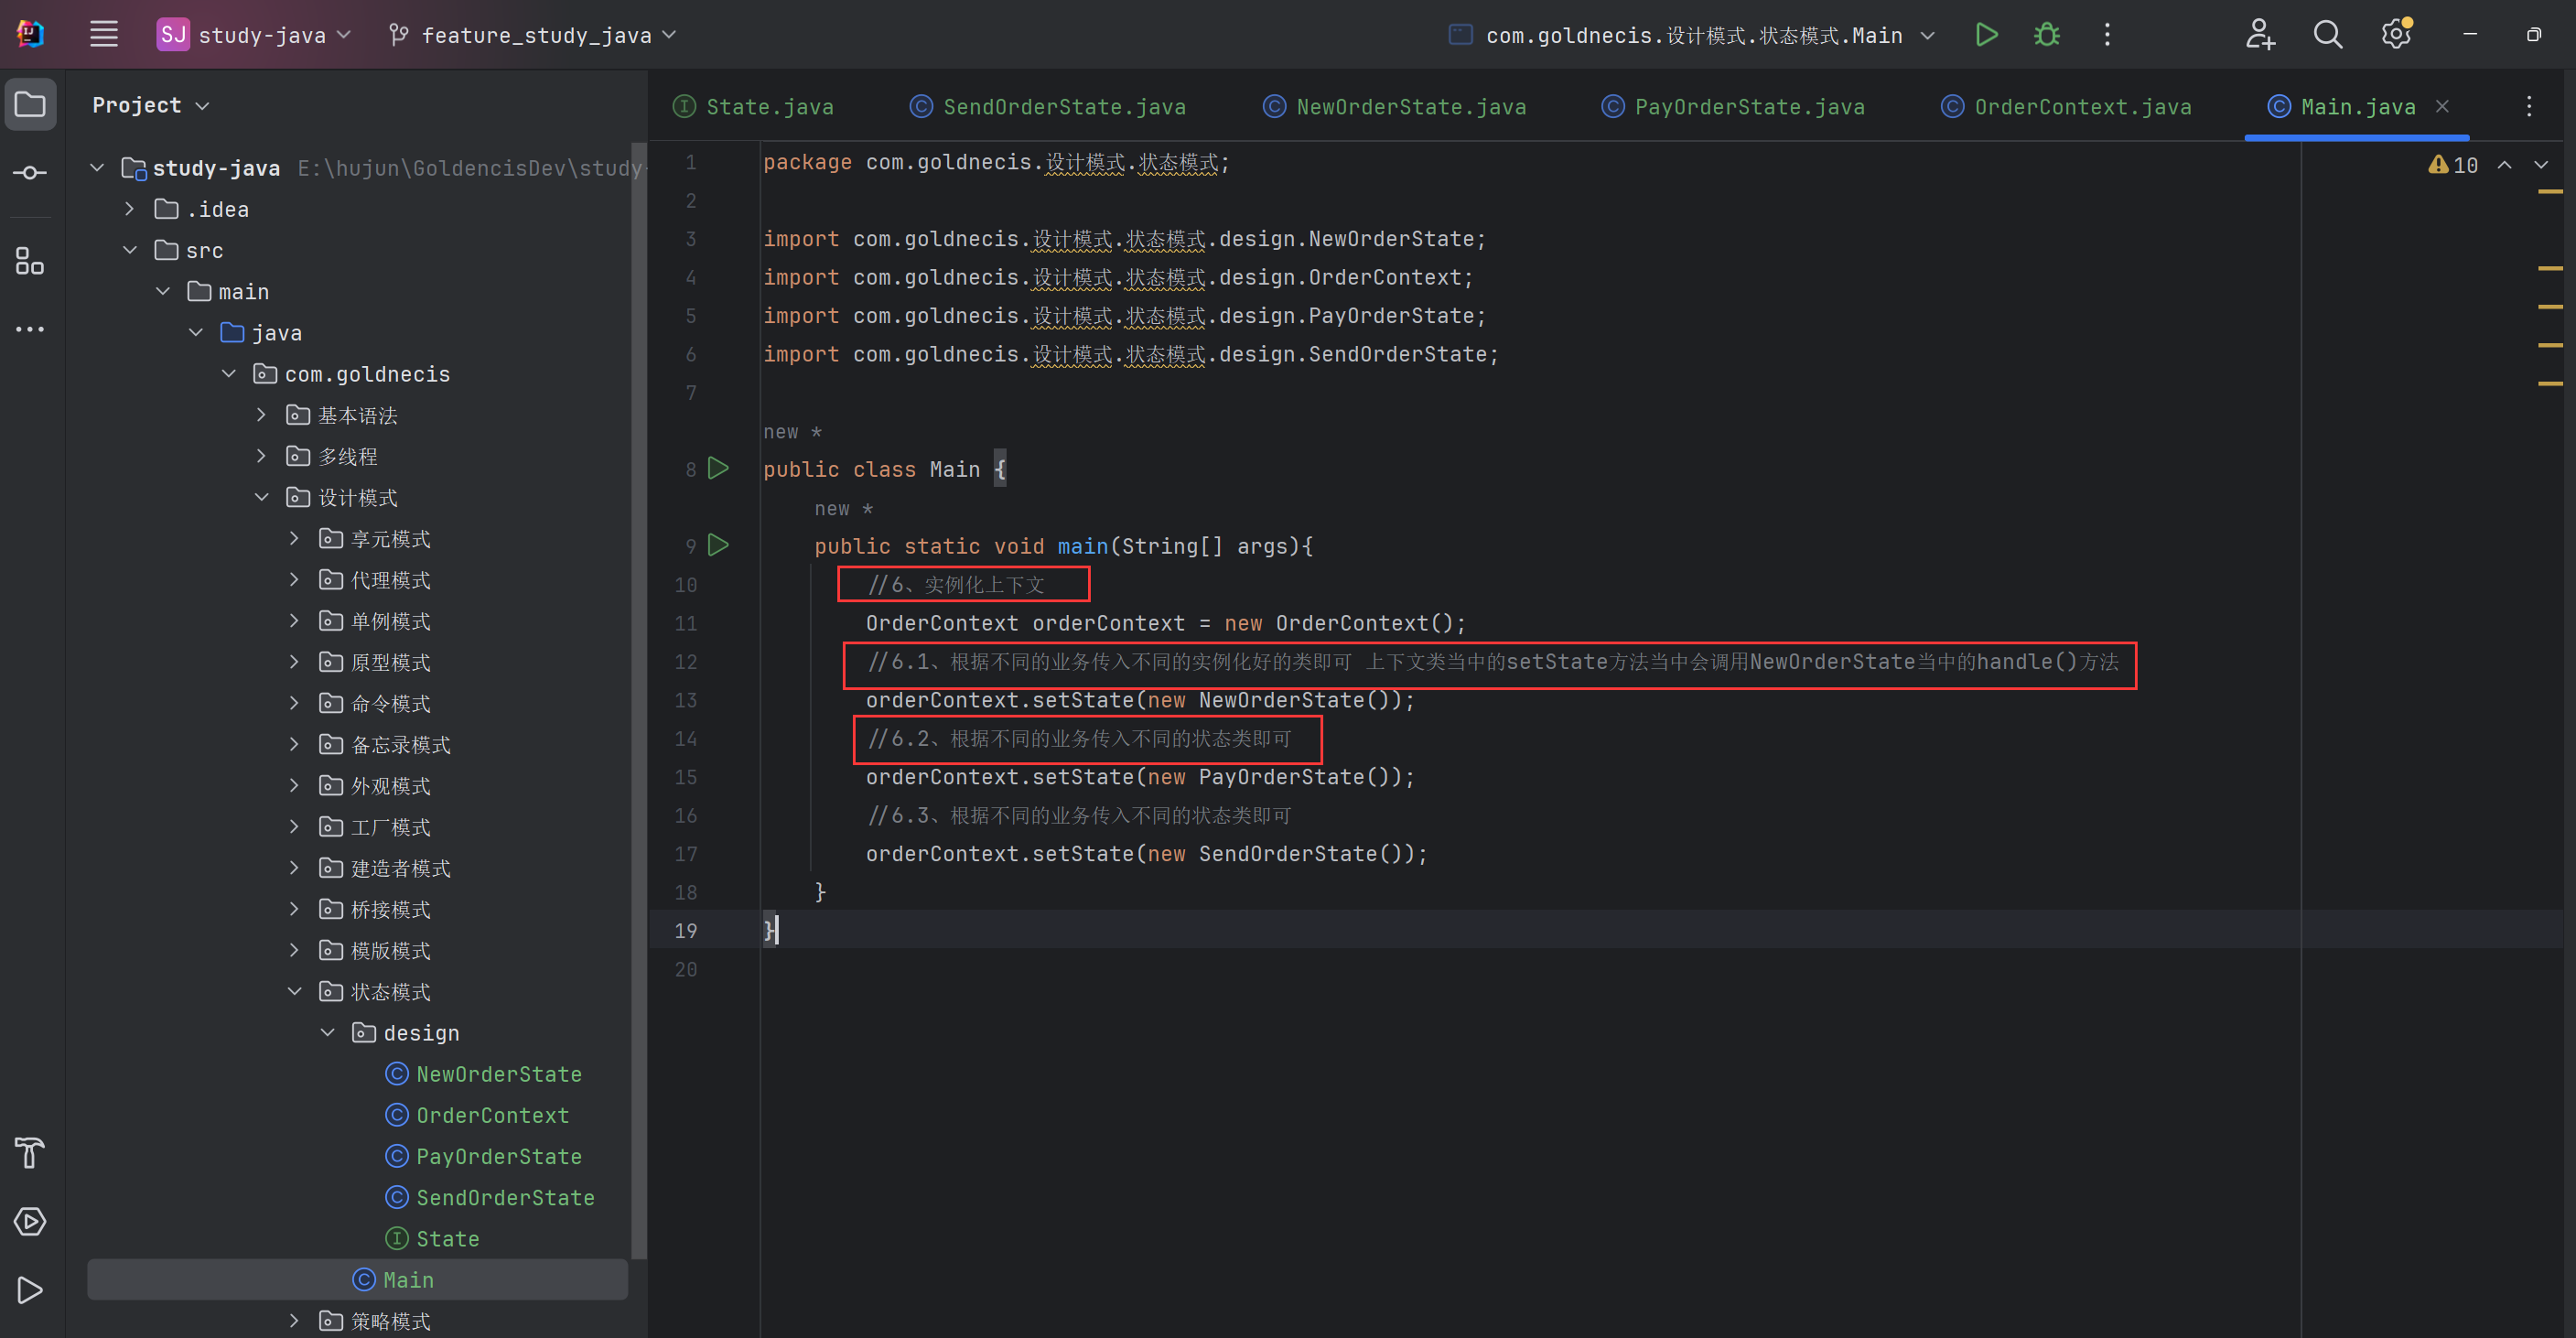
Task: Switch to the SendOrderState.java tab
Action: click(x=1048, y=106)
